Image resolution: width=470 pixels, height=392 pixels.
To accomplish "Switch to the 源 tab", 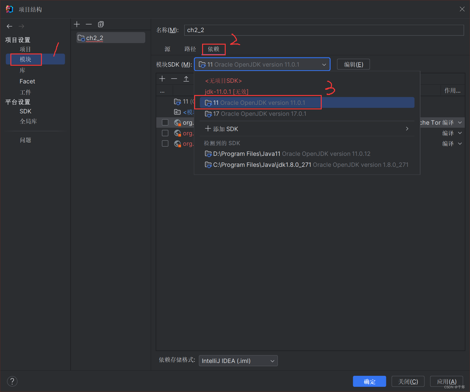I will pyautogui.click(x=167, y=49).
